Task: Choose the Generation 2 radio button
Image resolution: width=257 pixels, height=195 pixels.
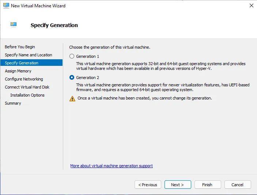Action: tap(72, 78)
